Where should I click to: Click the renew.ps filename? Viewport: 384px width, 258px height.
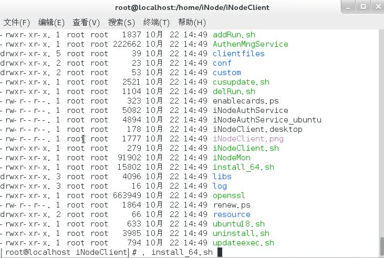pyautogui.click(x=232, y=205)
